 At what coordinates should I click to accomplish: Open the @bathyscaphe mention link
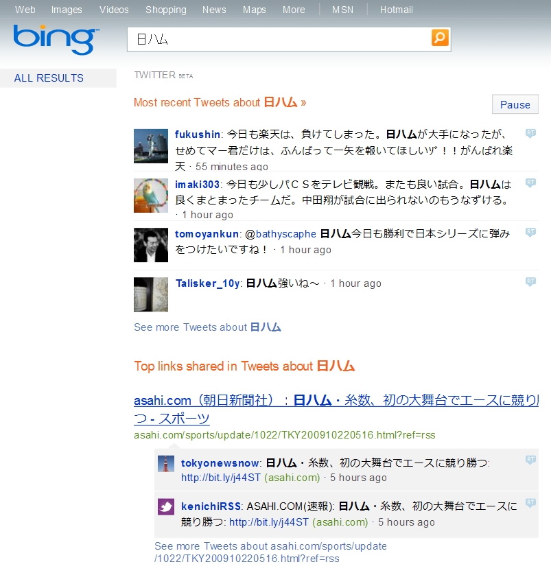pyautogui.click(x=280, y=234)
